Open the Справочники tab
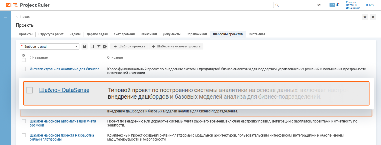The width and height of the screenshot is (381, 145). point(197,34)
